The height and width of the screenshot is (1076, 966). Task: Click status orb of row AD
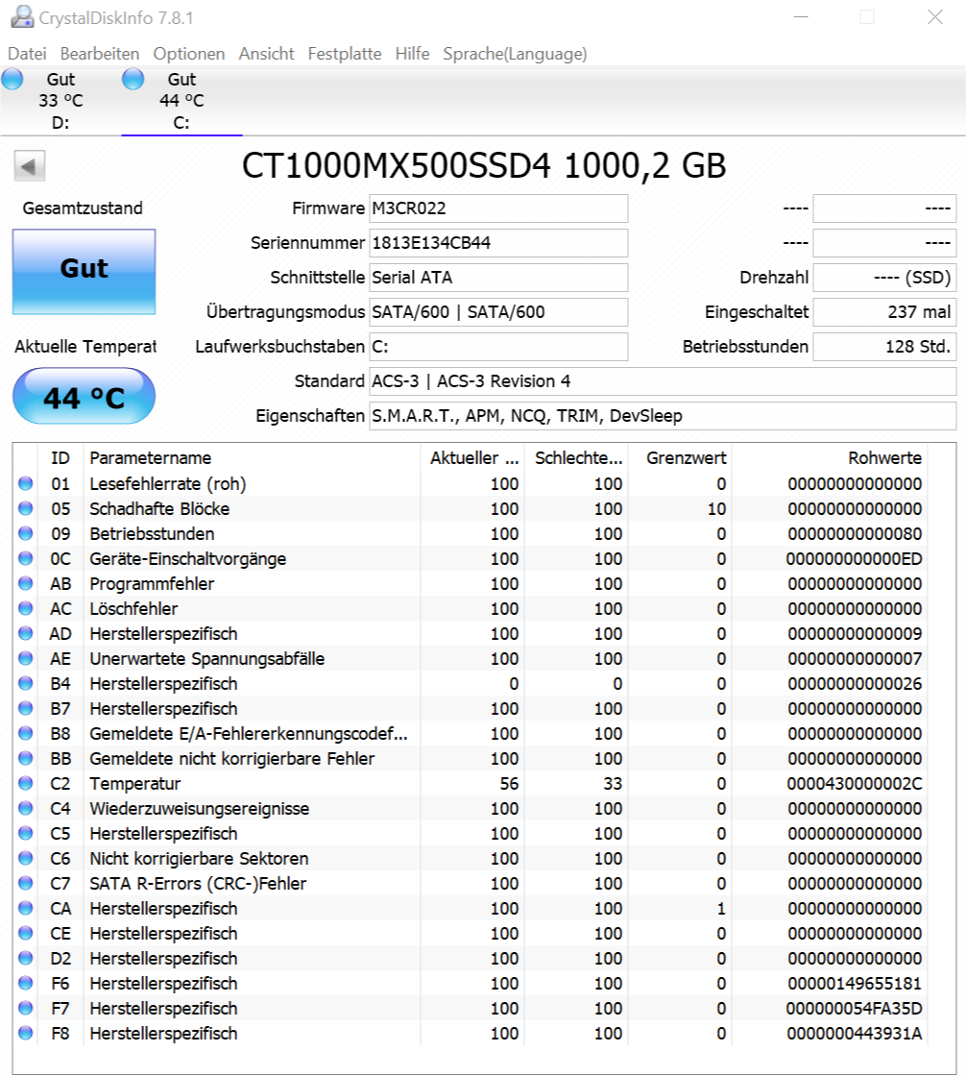pos(25,633)
